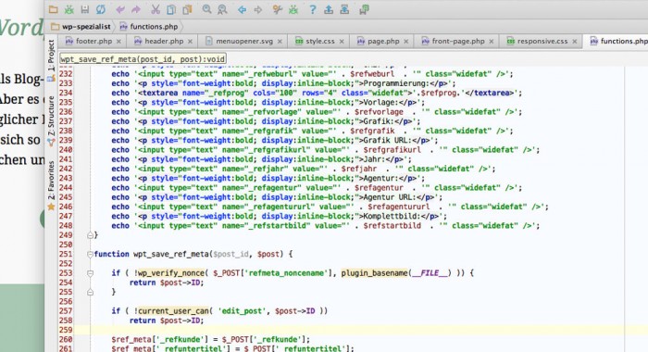The height and width of the screenshot is (352, 648).
Task: Click fold end marker at line 249
Action: (90, 235)
